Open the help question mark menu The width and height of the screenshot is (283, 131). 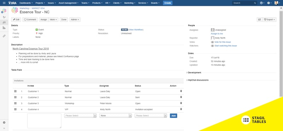262,3
